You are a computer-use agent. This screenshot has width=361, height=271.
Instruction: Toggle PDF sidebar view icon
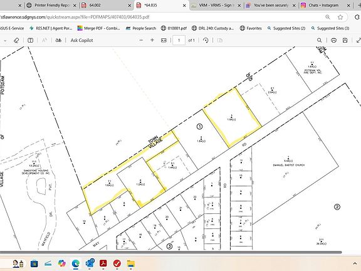pyautogui.click(x=30, y=40)
